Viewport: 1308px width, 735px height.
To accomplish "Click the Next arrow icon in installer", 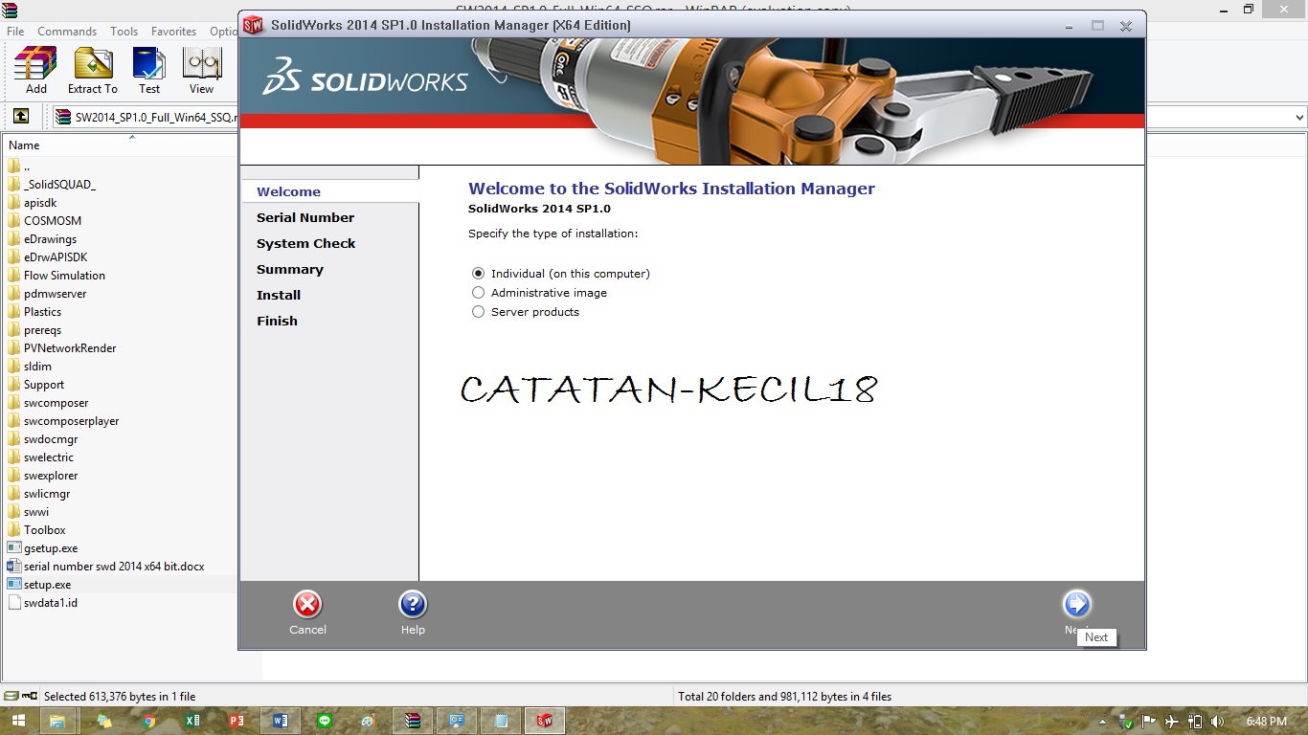I will (x=1077, y=604).
